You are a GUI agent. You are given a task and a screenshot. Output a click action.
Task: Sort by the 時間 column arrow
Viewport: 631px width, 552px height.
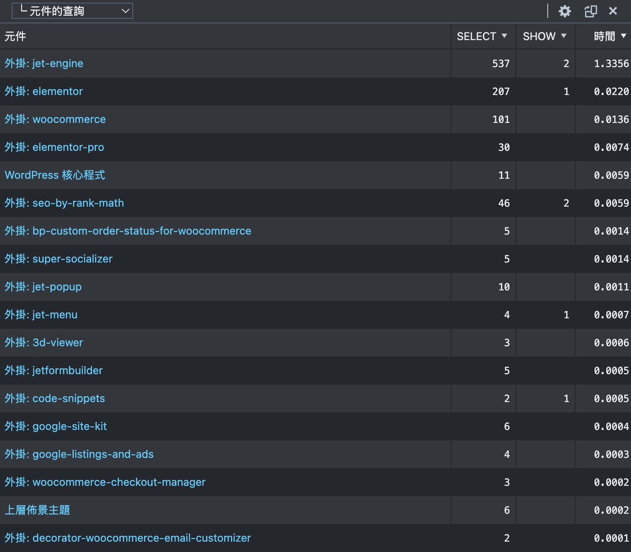[x=624, y=36]
